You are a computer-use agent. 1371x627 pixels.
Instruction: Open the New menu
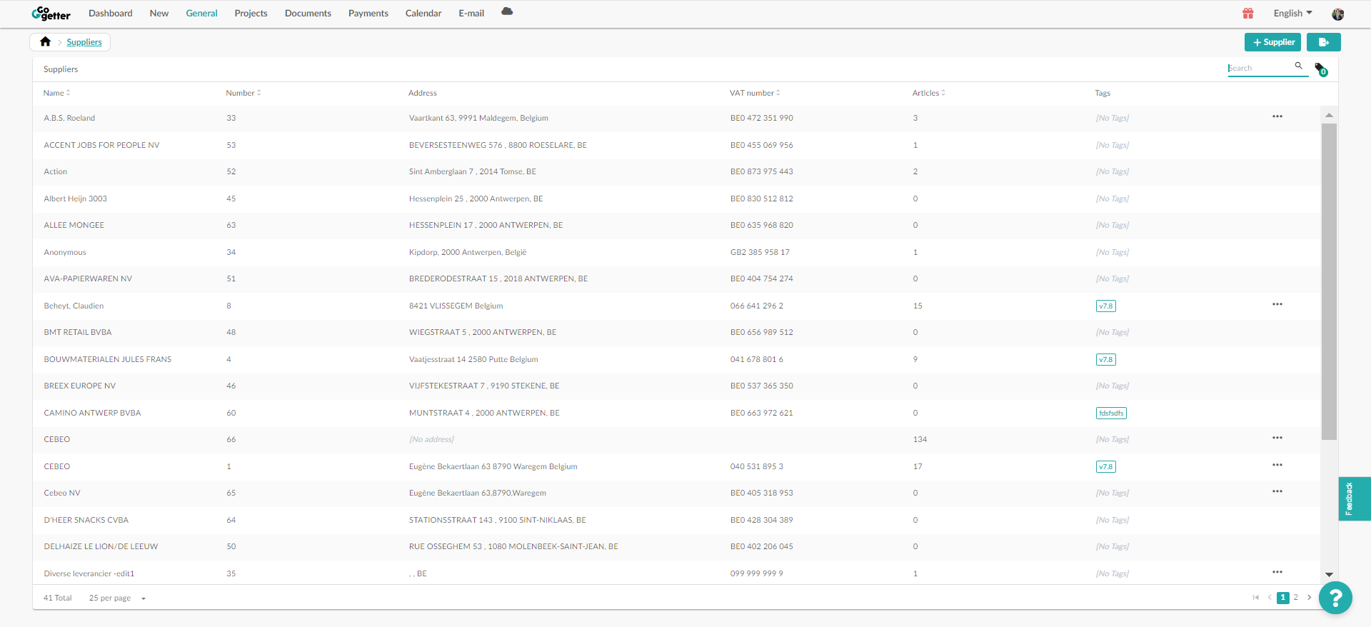[159, 13]
